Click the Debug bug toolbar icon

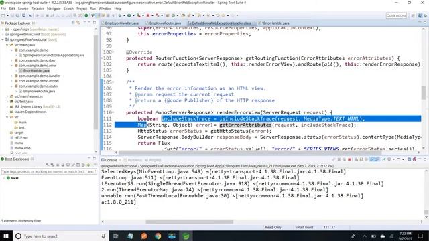click(119, 15)
